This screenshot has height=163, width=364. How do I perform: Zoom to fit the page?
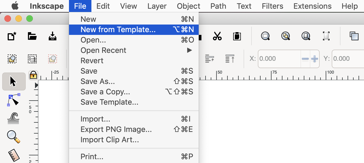click(x=306, y=36)
